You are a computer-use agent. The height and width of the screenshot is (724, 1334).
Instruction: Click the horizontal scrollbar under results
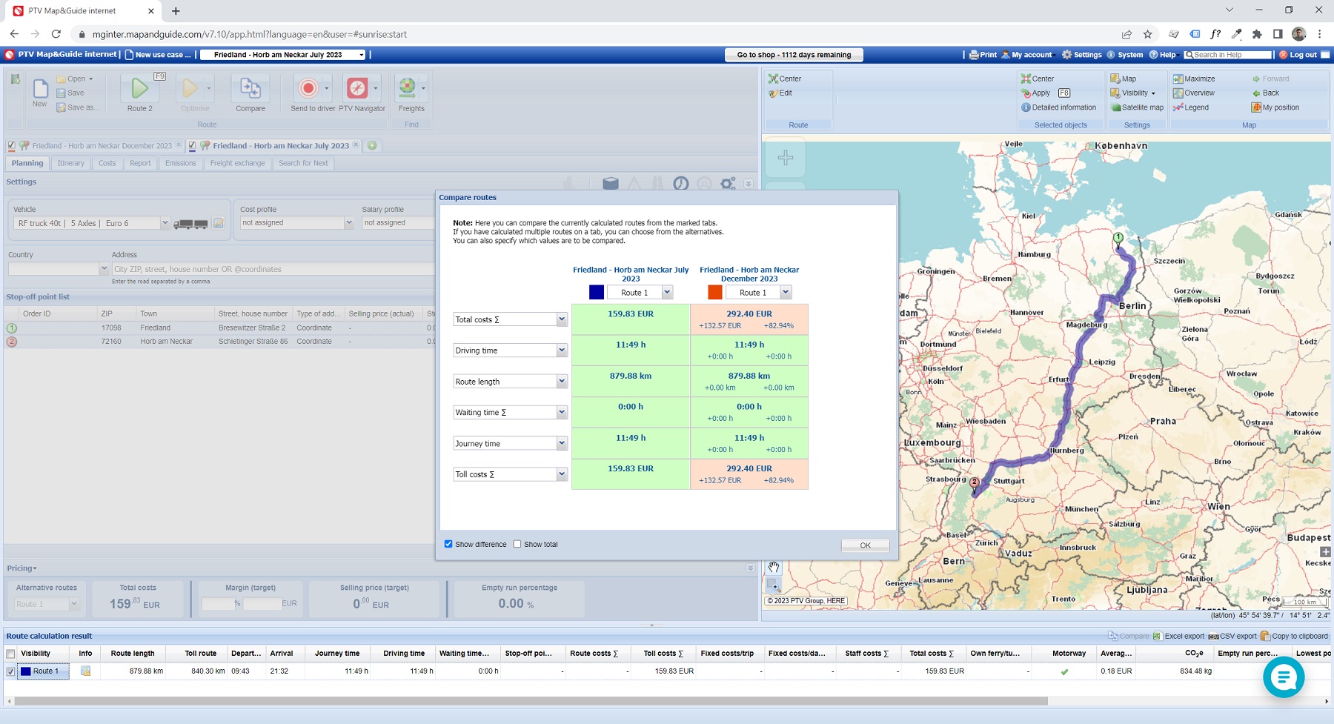coord(531,701)
